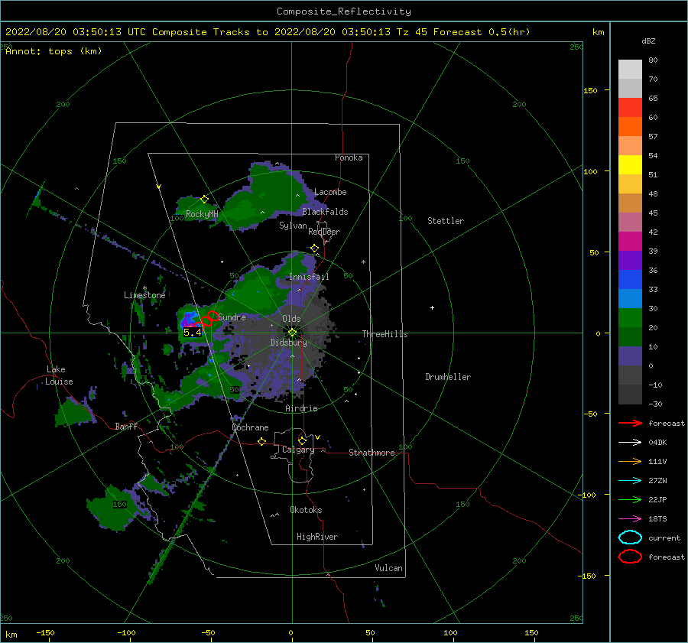The width and height of the screenshot is (688, 643).
Task: Click the yellow diamond marker at radar center
Action: (x=292, y=333)
